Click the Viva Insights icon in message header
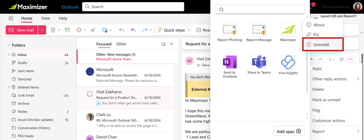This screenshot has width=364, height=140. (x=341, y=59)
